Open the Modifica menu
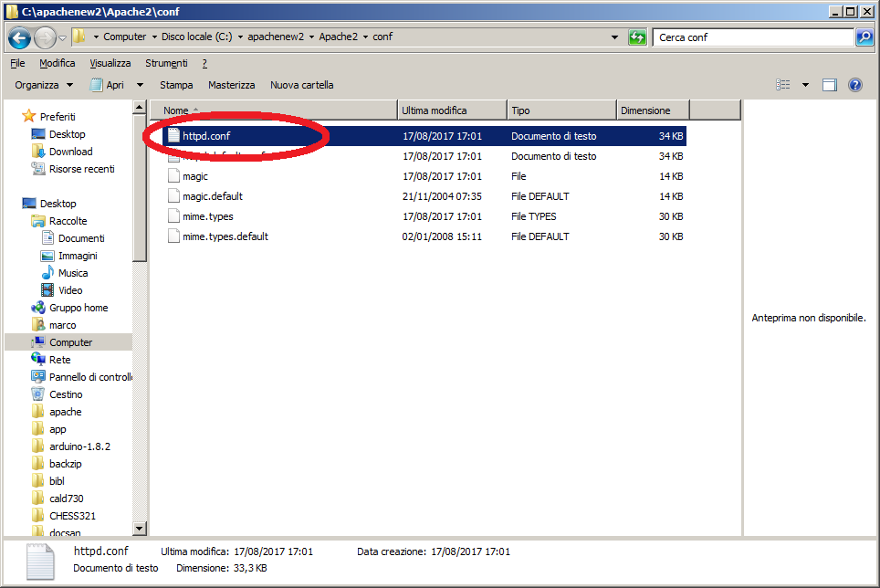This screenshot has width=880, height=588. pos(58,63)
